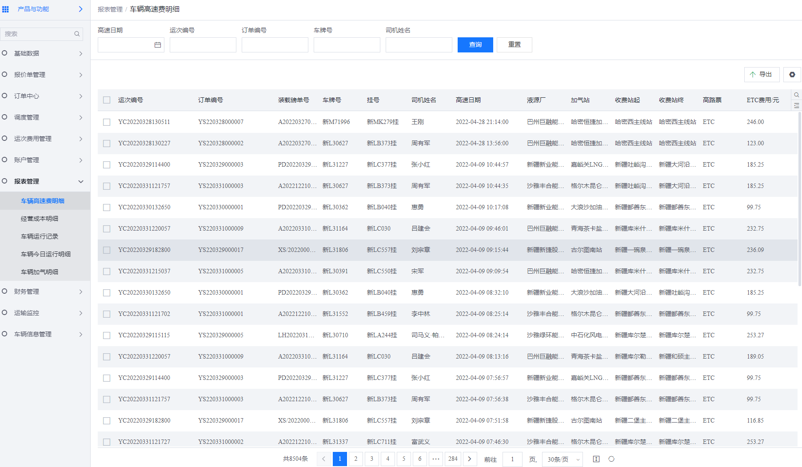Go to next page arrow
Image resolution: width=802 pixels, height=467 pixels.
click(470, 459)
